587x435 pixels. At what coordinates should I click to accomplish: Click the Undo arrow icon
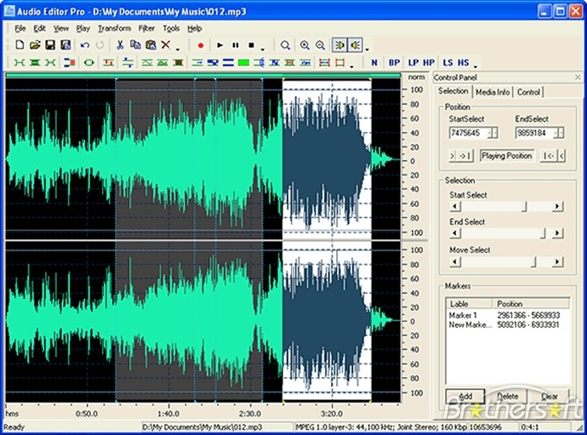pos(84,45)
